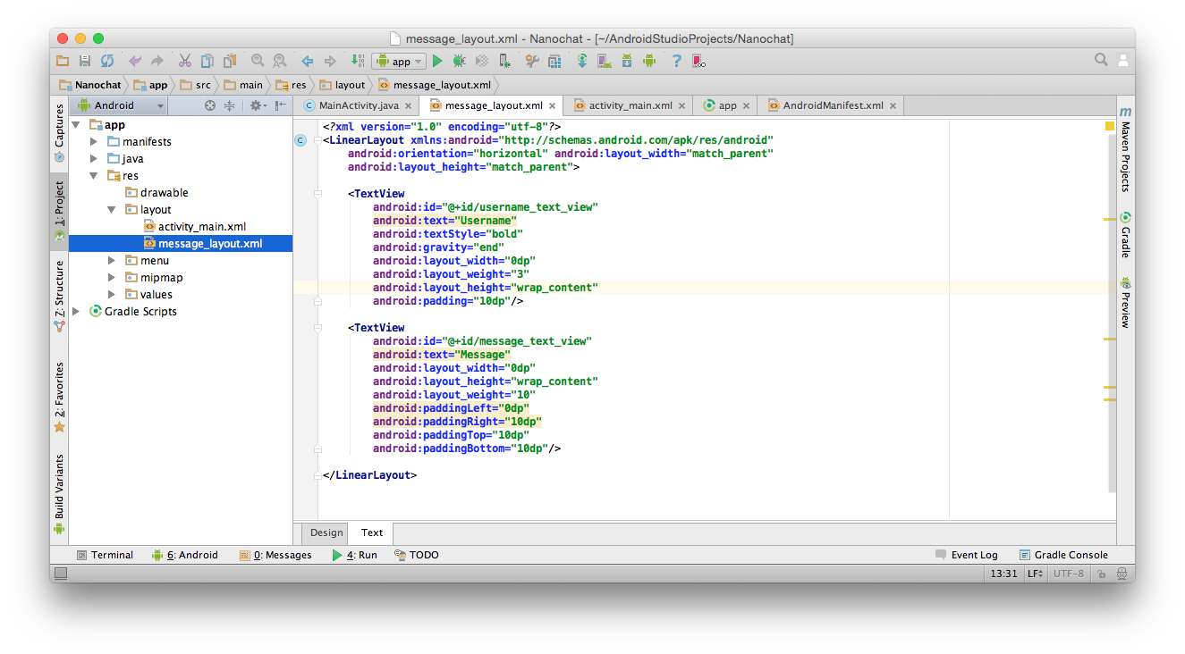The width and height of the screenshot is (1185, 654).
Task: Click the blue question mark Help icon
Action: [x=676, y=61]
